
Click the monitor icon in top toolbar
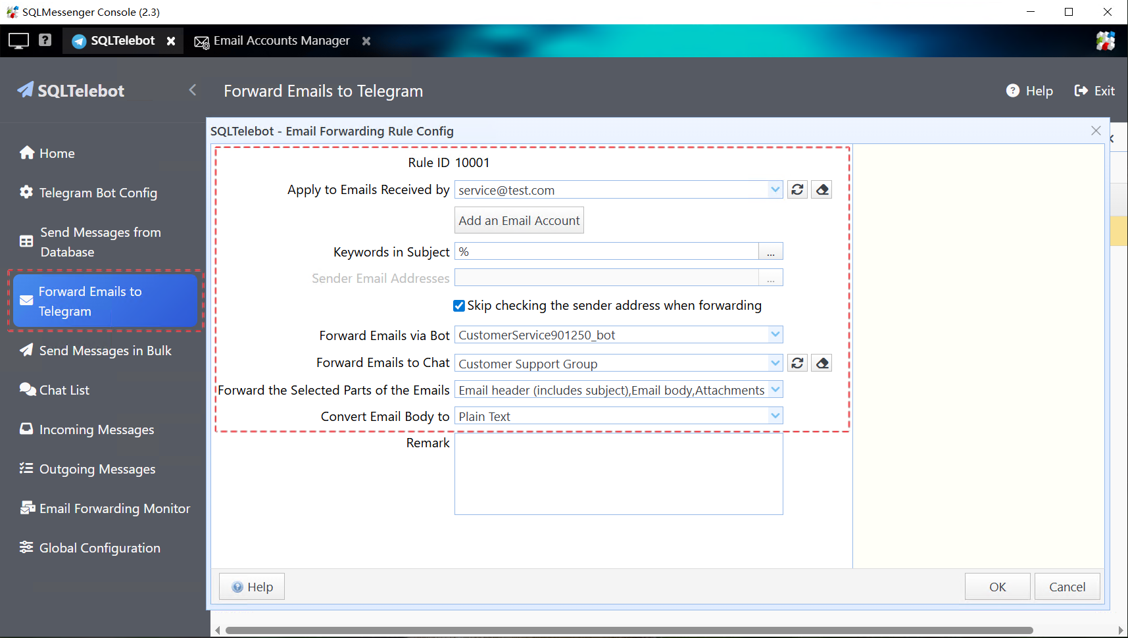click(18, 41)
